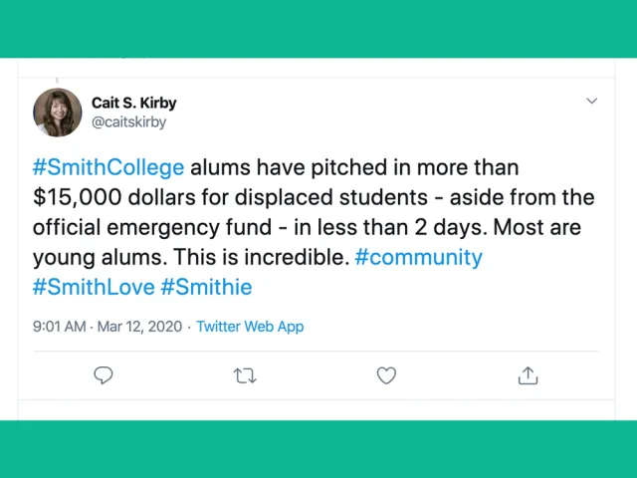Image resolution: width=637 pixels, height=478 pixels.
Task: Click the 9:01 AM Mar 12, 2020 timestamp
Action: point(108,327)
